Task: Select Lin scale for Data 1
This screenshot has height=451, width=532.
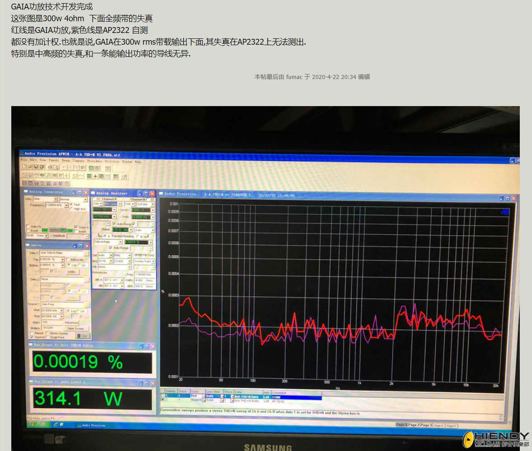Action: [x=79, y=265]
